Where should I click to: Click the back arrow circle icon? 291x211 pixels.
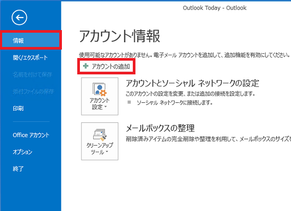pos(19,17)
